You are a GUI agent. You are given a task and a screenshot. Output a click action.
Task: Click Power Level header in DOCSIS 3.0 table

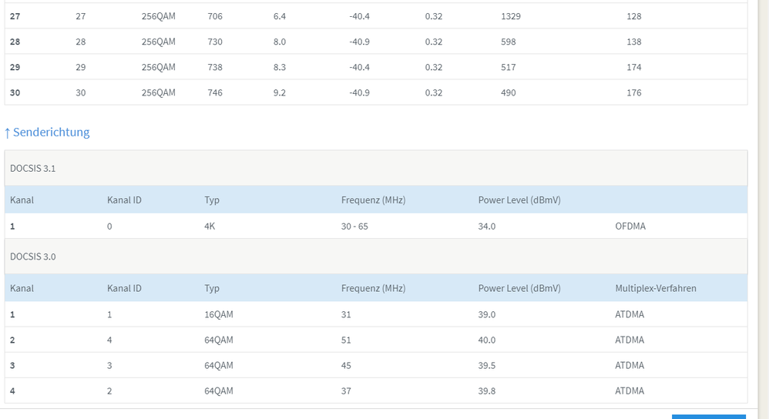click(519, 288)
